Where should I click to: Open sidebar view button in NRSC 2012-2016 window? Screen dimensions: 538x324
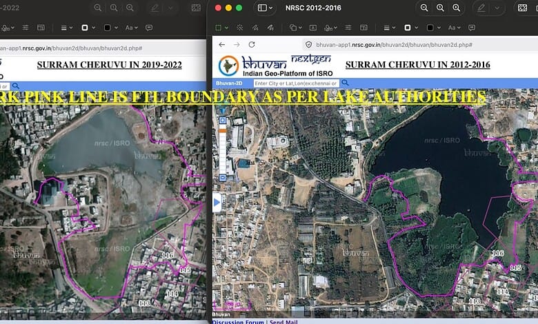pos(263,8)
